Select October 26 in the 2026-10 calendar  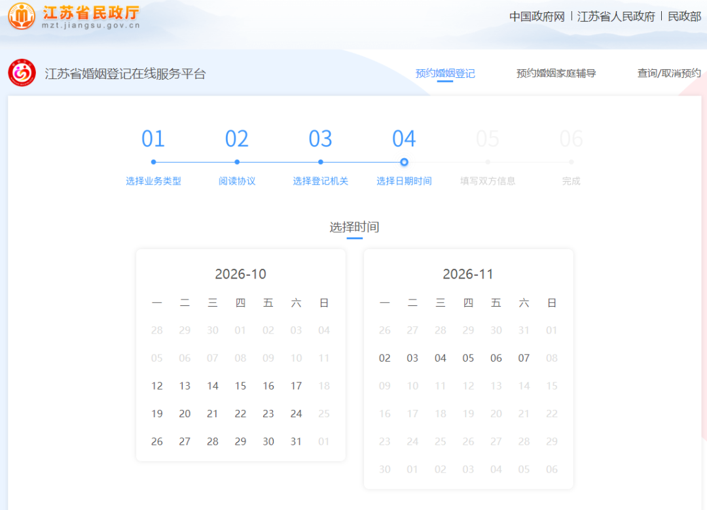coord(157,441)
